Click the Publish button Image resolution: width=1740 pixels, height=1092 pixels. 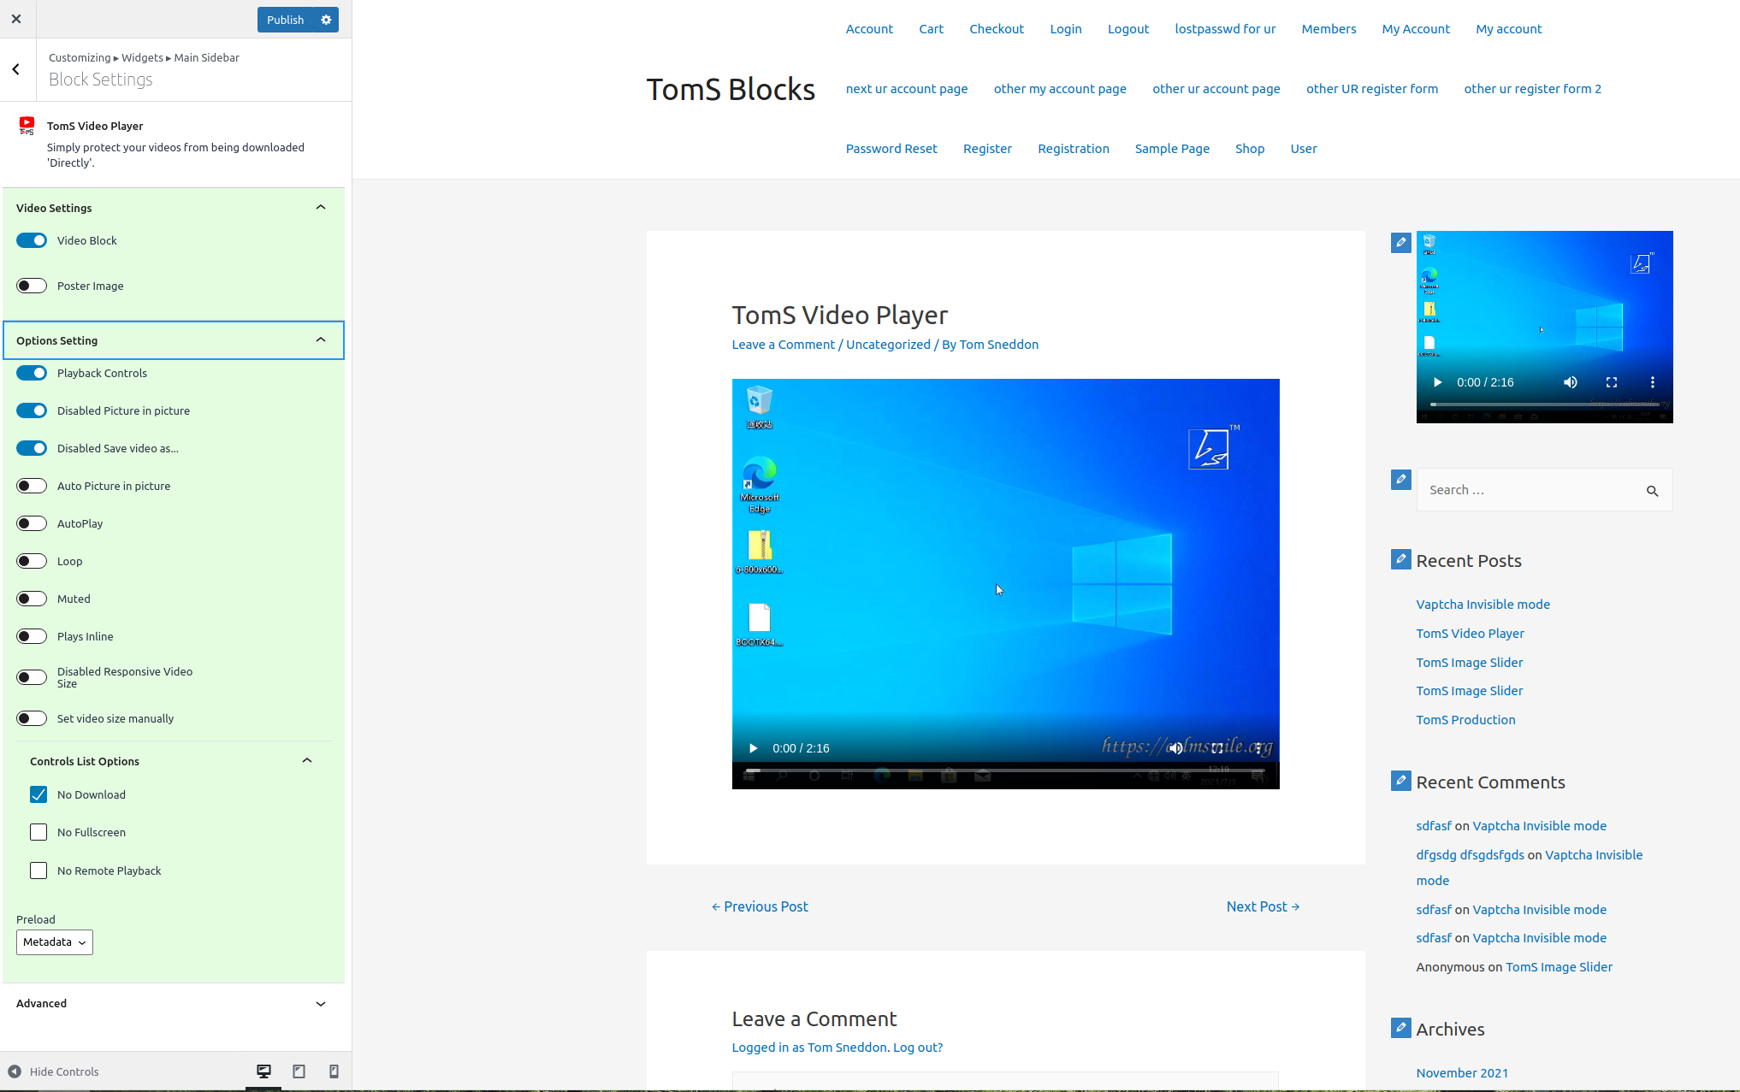[283, 19]
